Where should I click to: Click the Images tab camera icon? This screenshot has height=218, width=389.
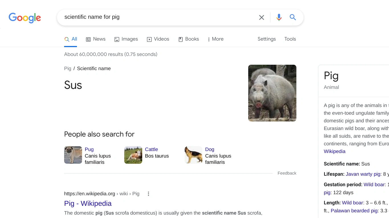[x=117, y=39]
